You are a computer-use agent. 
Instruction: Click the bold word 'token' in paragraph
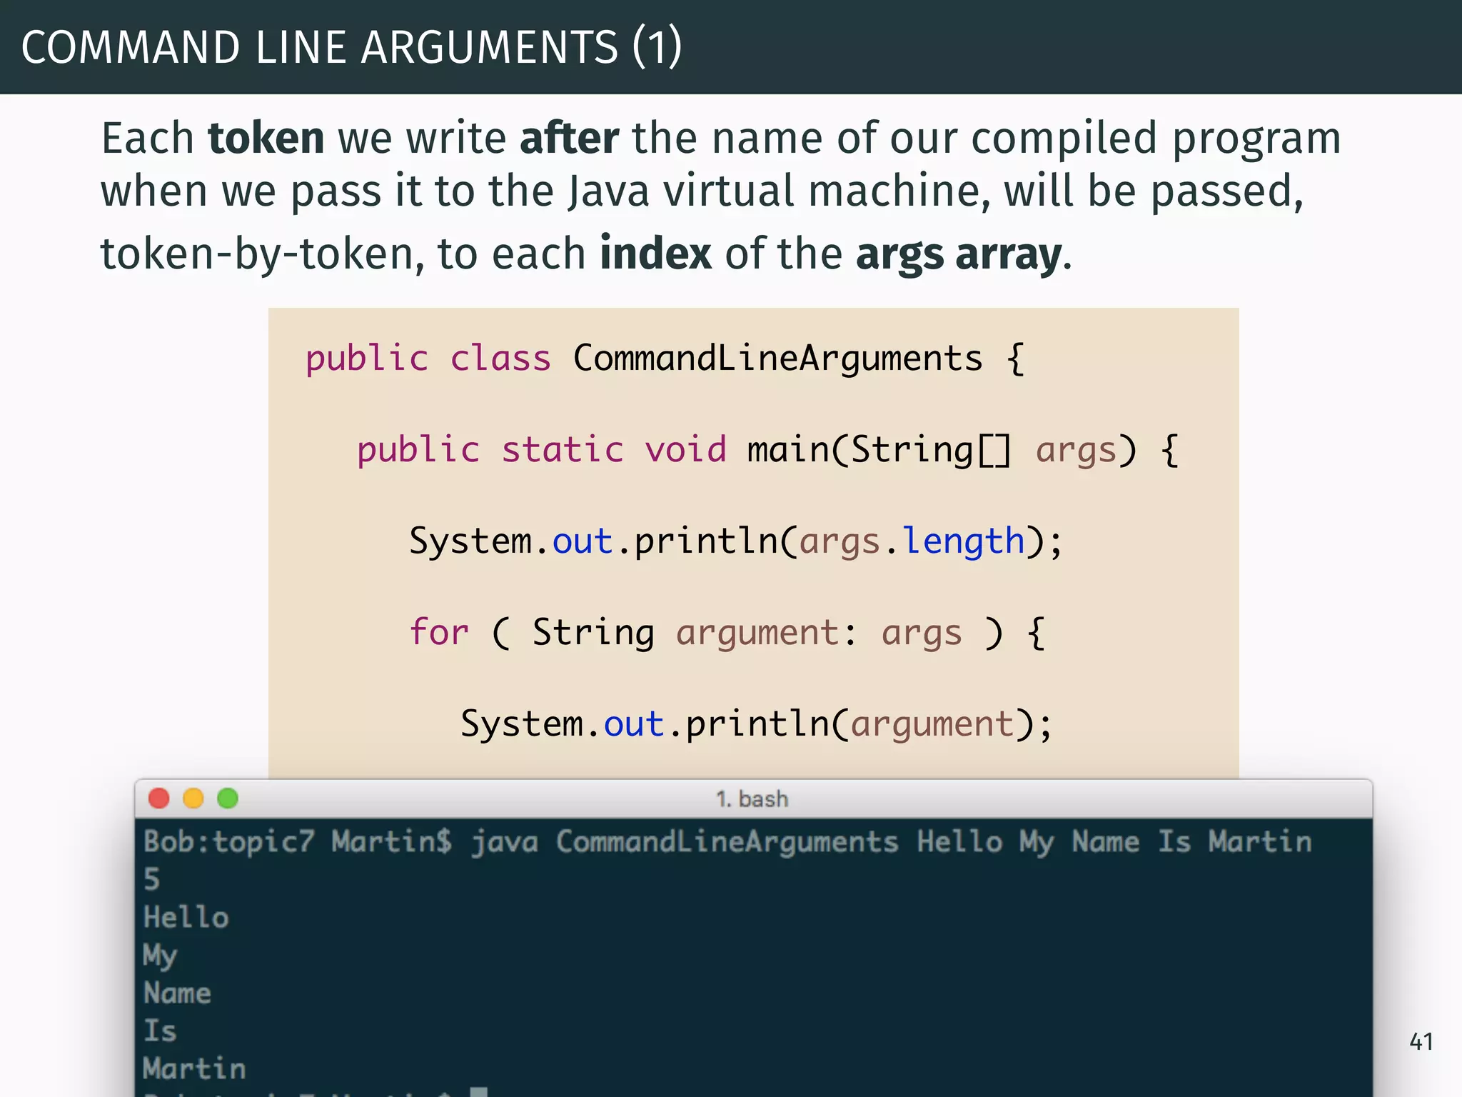click(x=266, y=138)
